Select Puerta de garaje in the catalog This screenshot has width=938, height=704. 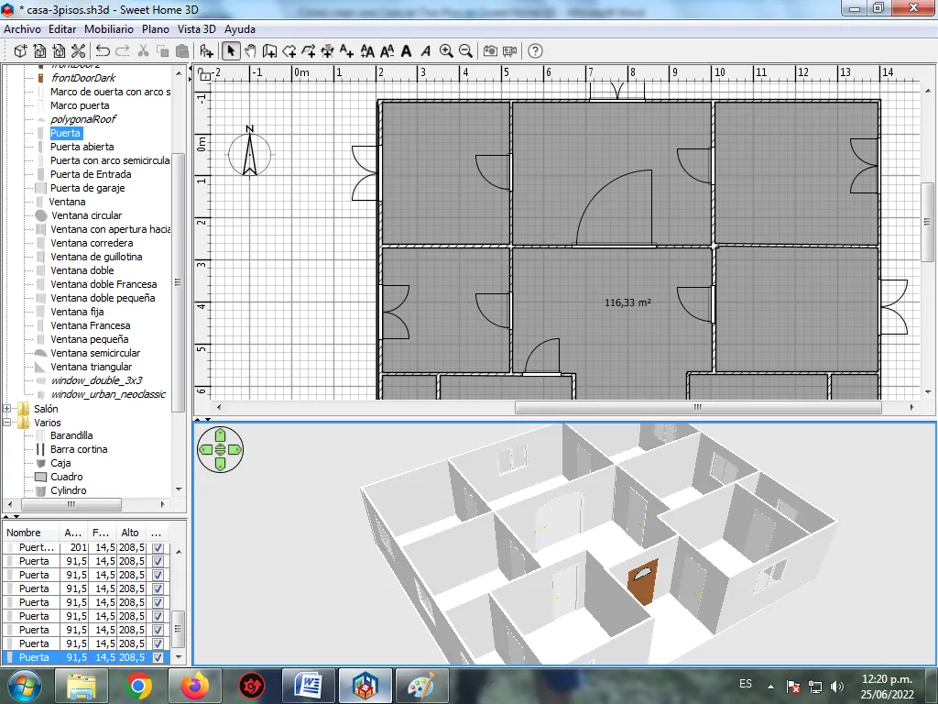(87, 188)
